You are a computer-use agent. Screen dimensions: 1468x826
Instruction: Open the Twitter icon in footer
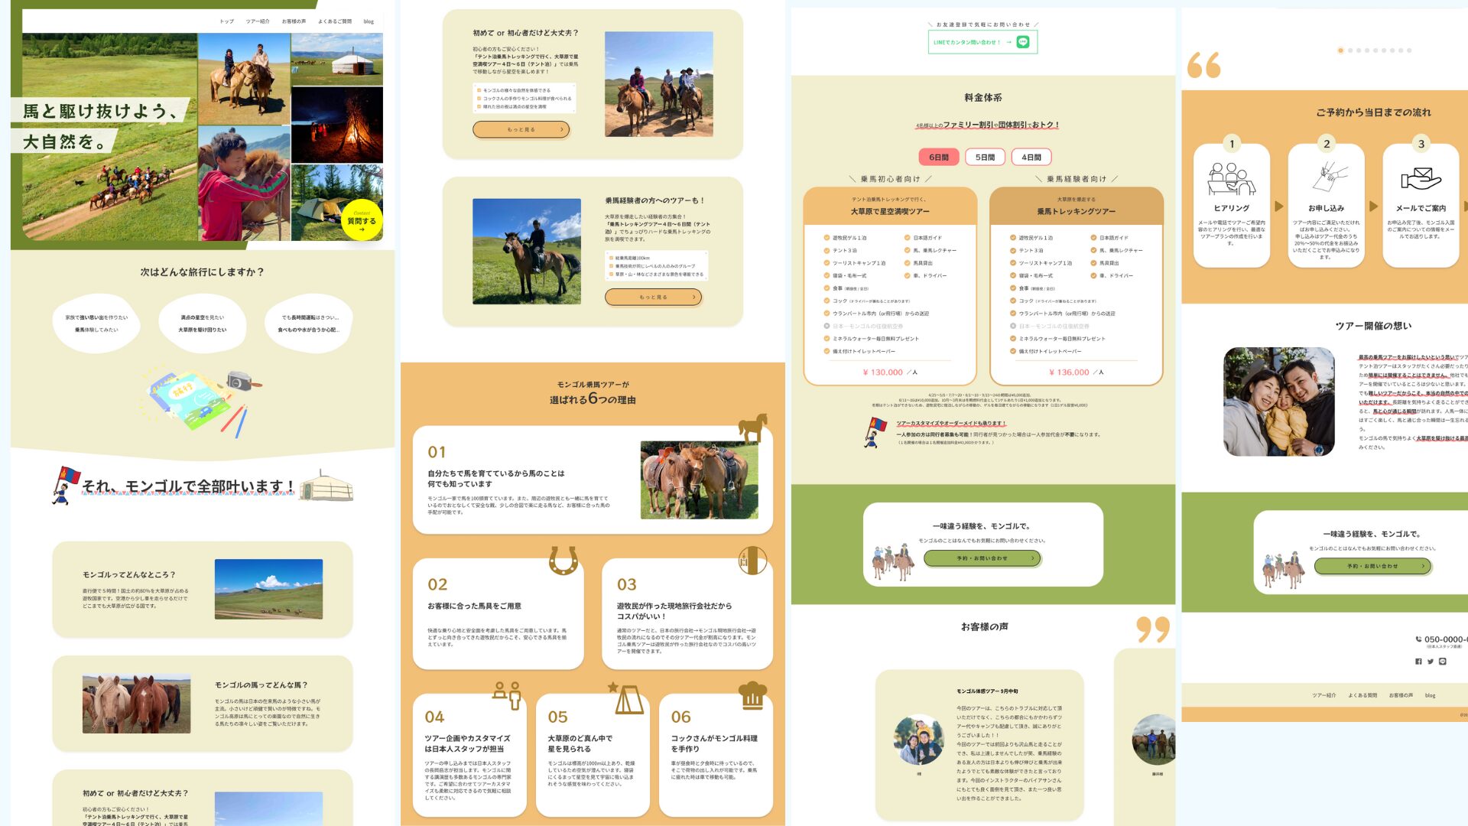coord(1431,662)
